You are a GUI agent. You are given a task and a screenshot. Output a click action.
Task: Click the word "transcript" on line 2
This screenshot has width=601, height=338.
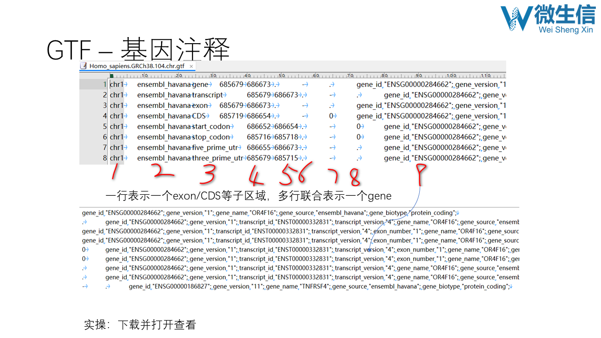[x=208, y=95]
